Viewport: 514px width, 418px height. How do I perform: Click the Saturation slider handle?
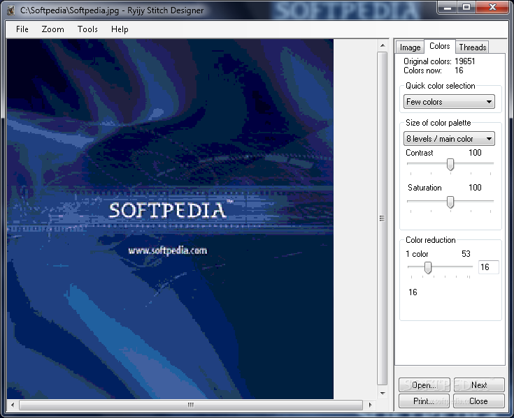pos(450,202)
